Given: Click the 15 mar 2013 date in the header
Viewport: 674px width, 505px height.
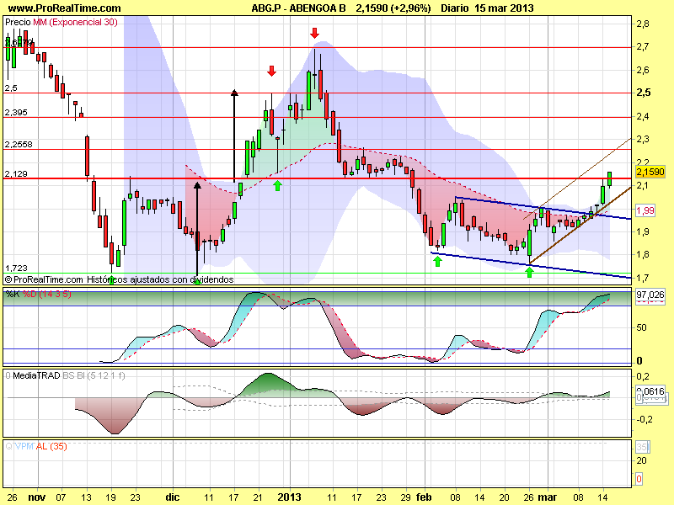Looking at the screenshot, I should tap(504, 8).
